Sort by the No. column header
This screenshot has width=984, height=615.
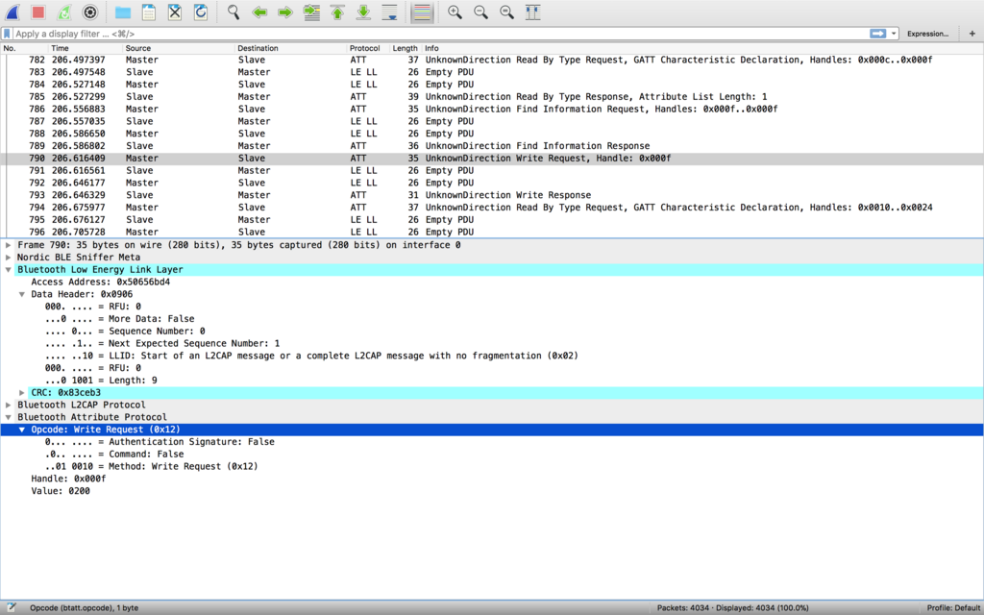(x=24, y=48)
